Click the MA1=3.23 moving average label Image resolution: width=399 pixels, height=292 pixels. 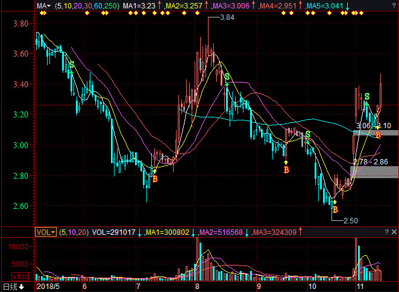tap(139, 5)
